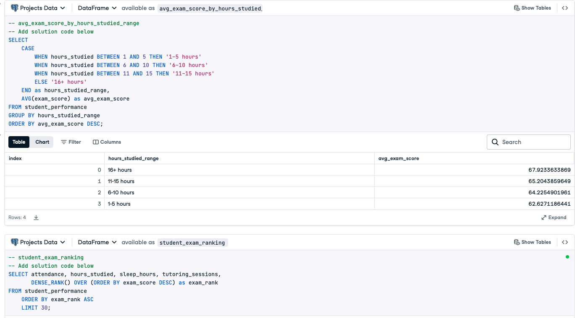Screen dimensions: 575x318
Task: Click the DENSE_RANK() code line
Action: [x=124, y=282]
